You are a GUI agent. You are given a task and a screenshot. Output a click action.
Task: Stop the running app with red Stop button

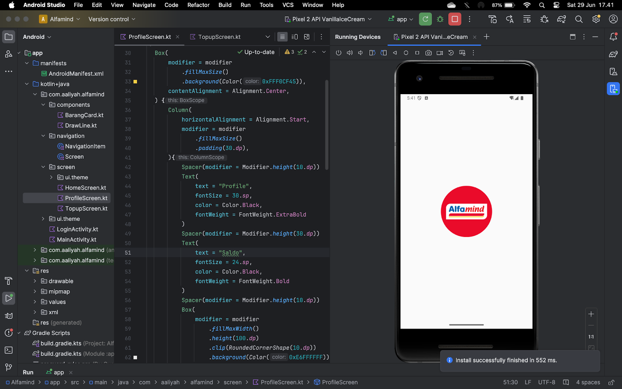click(454, 19)
